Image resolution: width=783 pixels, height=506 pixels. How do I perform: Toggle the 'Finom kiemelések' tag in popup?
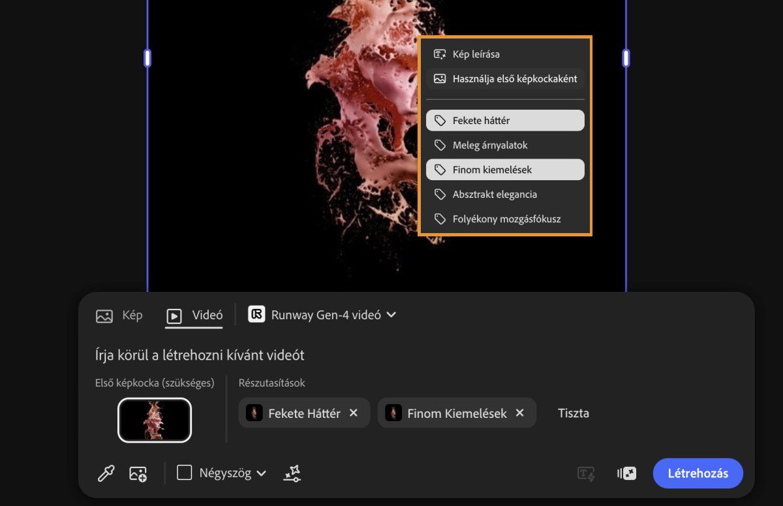click(x=505, y=170)
